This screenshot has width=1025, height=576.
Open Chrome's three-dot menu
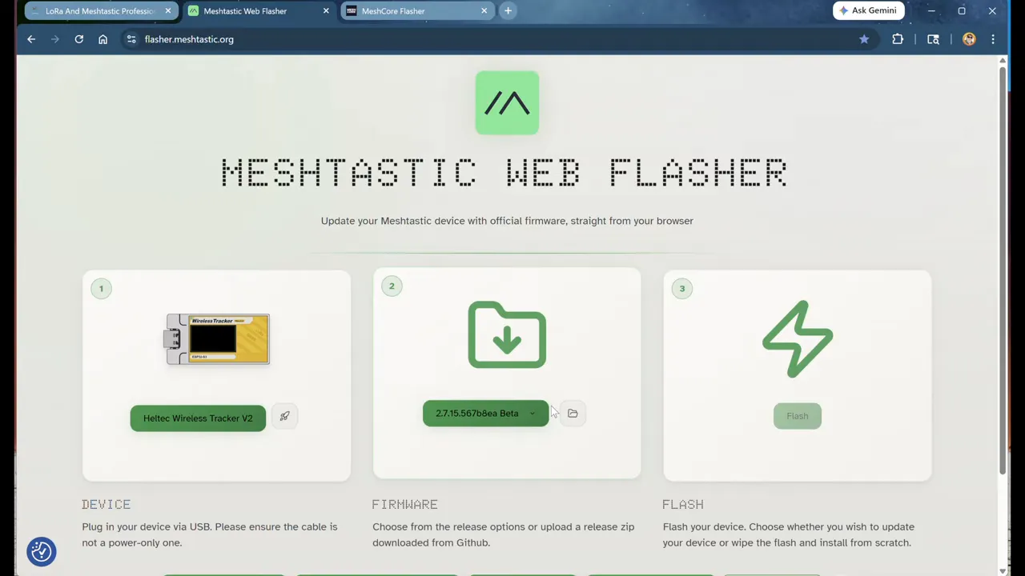pos(993,39)
